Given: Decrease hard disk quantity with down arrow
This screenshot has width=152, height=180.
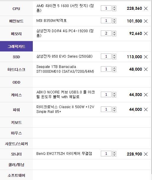Looking at the screenshot, I should tap(114, 70).
